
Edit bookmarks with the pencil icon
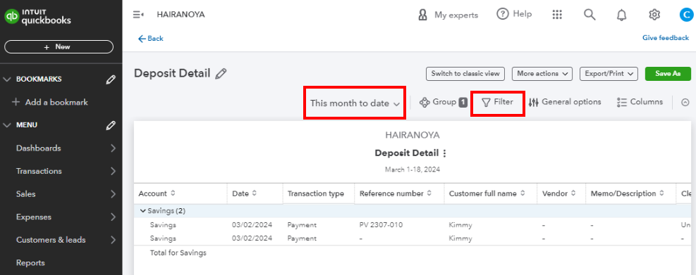[111, 79]
